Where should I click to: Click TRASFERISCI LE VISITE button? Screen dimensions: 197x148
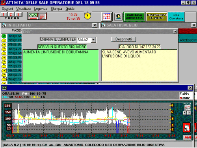point(156,17)
